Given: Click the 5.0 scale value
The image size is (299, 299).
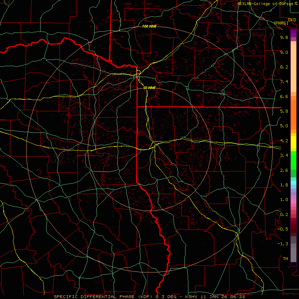Looking at the screenshot, I should click(x=284, y=126).
